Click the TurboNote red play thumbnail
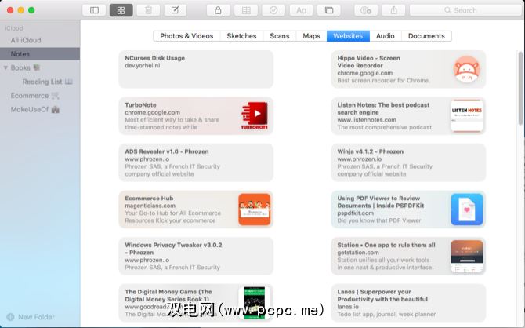This screenshot has width=525, height=328. click(x=255, y=115)
